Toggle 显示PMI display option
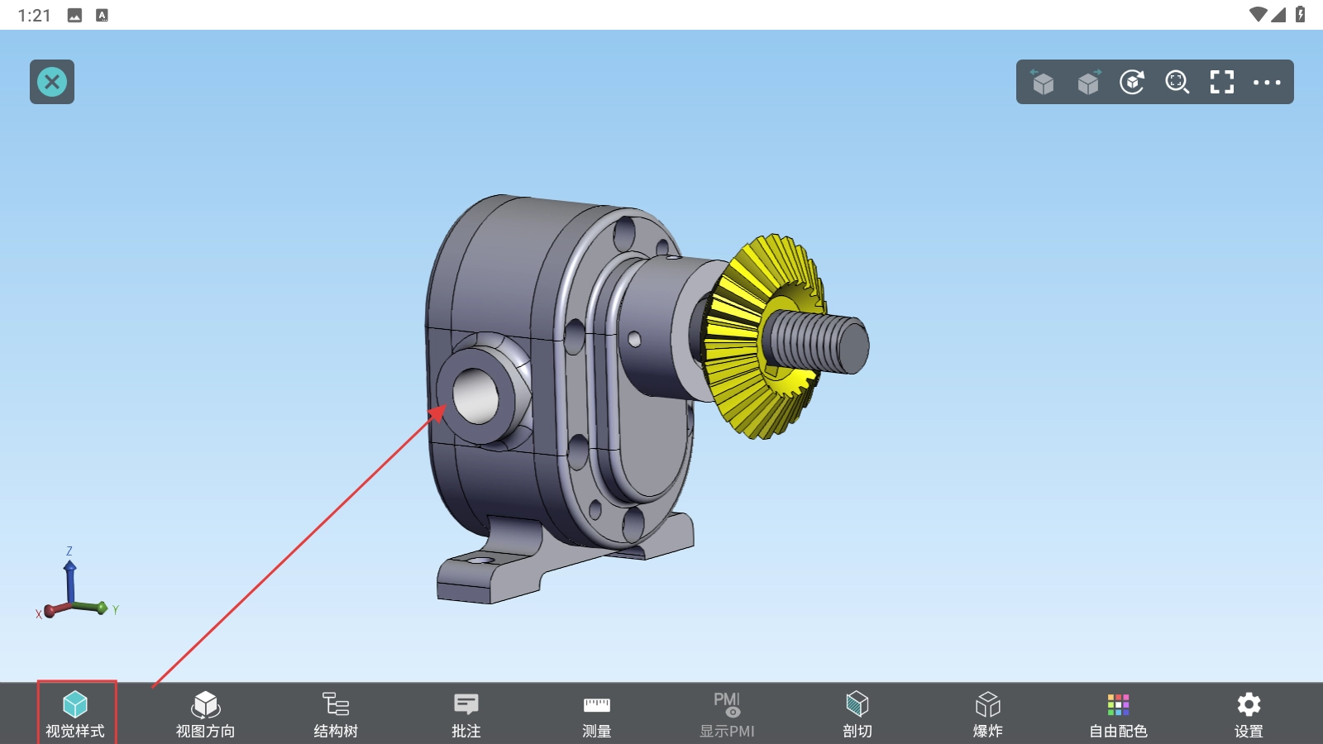The width and height of the screenshot is (1323, 744). point(727,713)
